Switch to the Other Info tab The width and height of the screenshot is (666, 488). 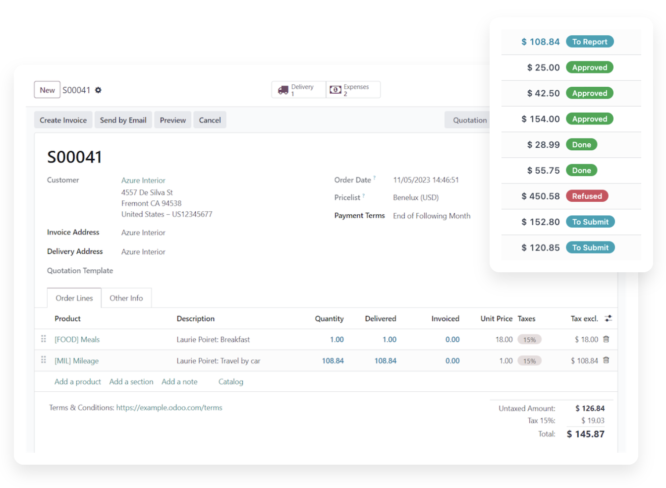126,298
